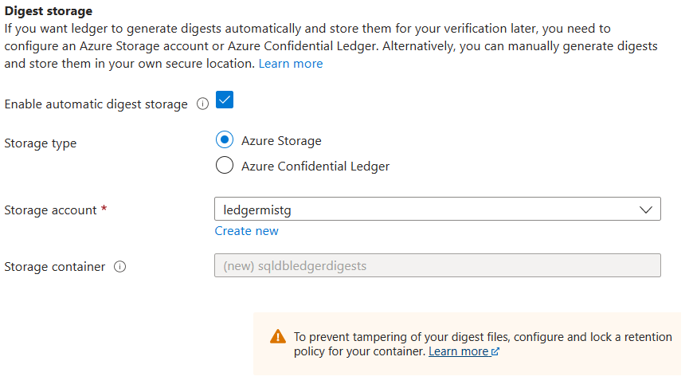Click the retention policy warning message text
The image size is (689, 388).
click(x=482, y=337)
